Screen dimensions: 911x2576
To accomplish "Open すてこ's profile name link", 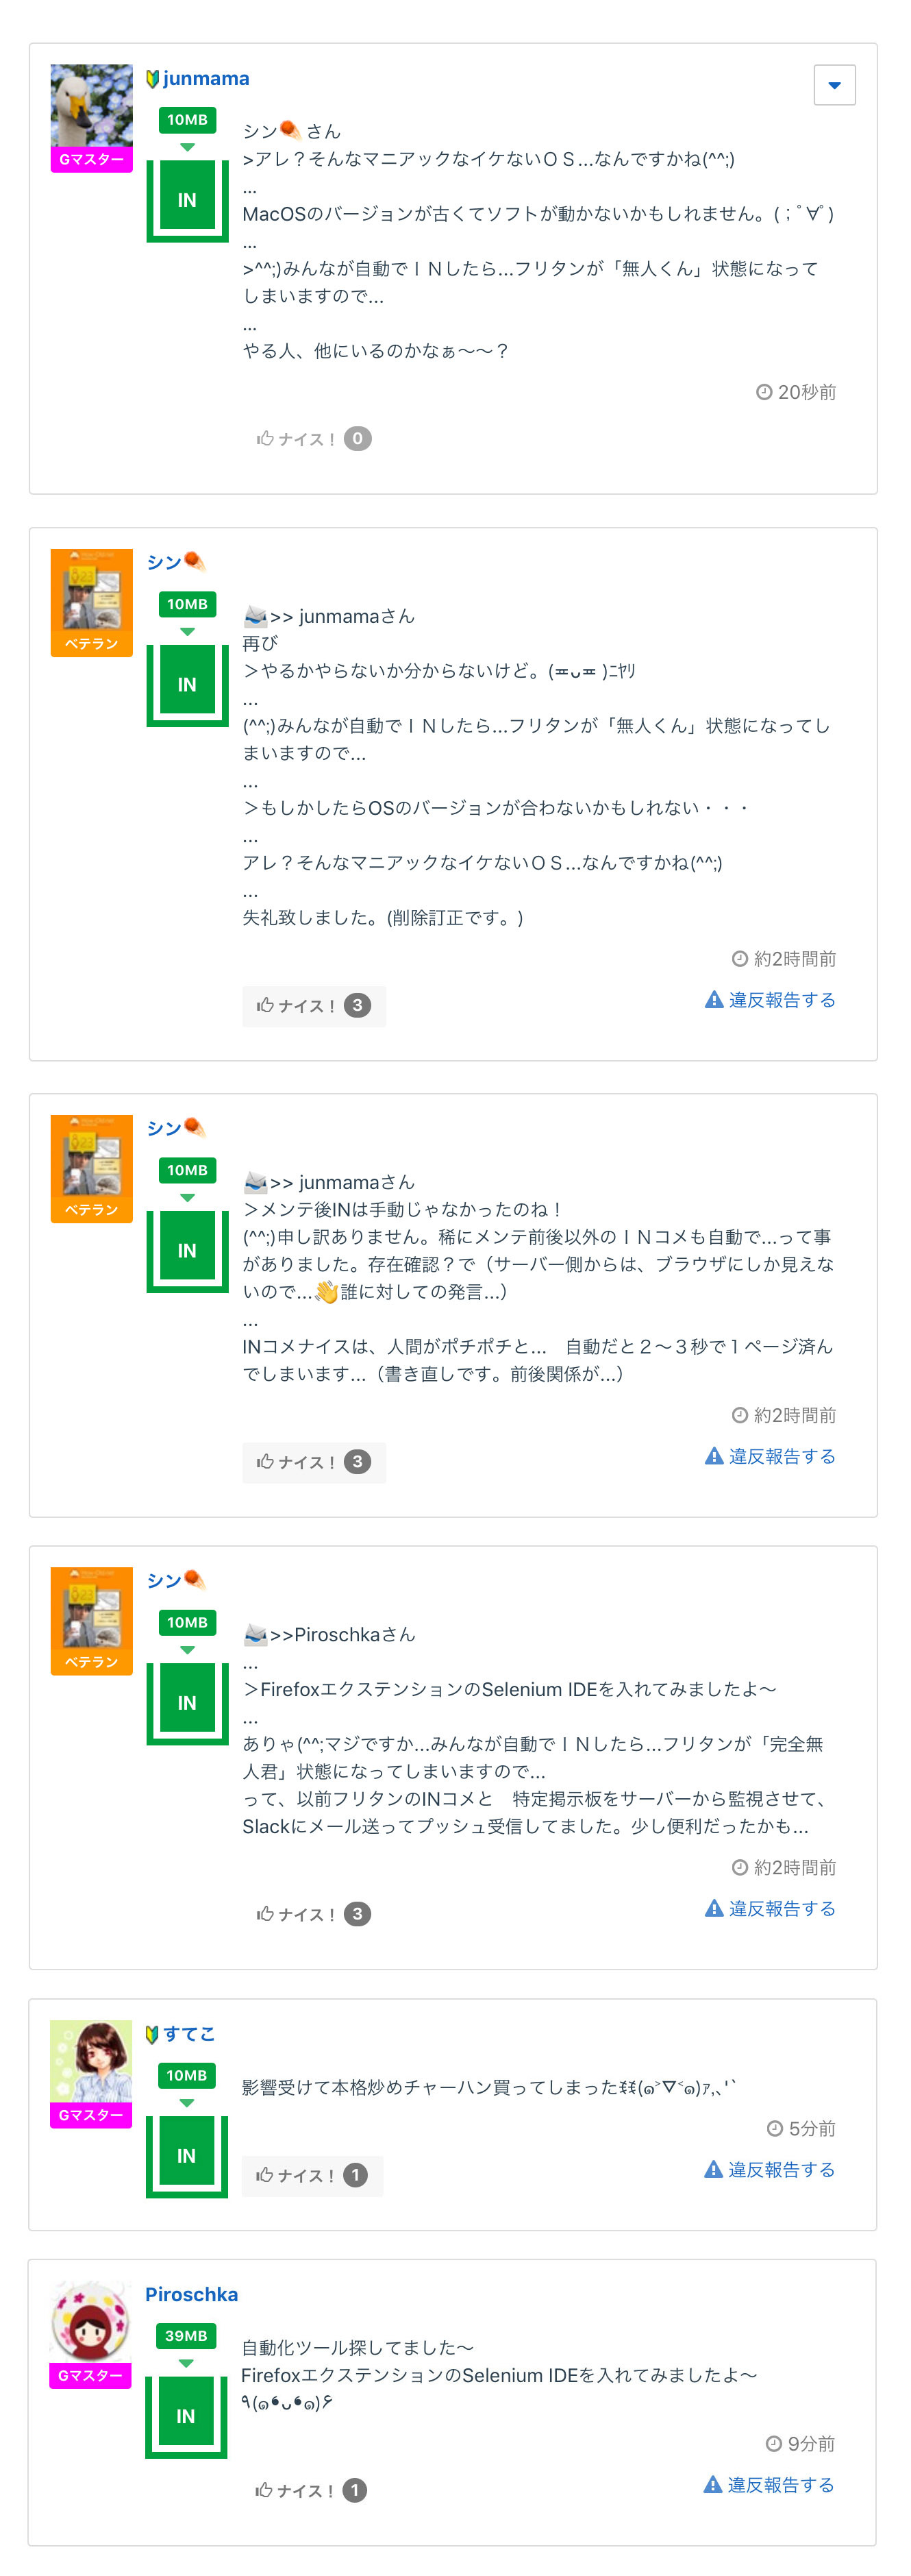I will [x=189, y=2033].
